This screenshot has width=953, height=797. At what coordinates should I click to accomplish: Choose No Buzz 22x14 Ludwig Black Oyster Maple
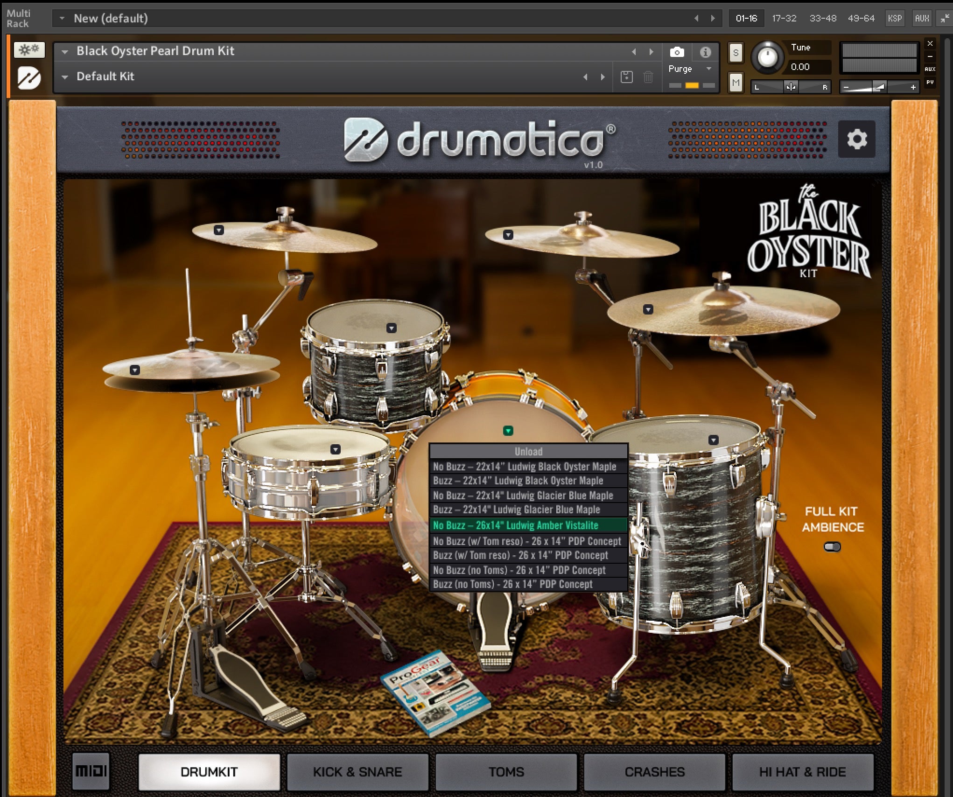click(528, 466)
